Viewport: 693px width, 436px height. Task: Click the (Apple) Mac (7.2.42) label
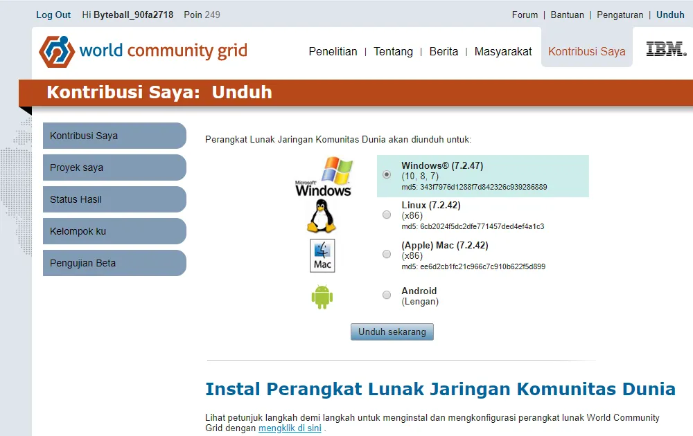pyautogui.click(x=445, y=246)
